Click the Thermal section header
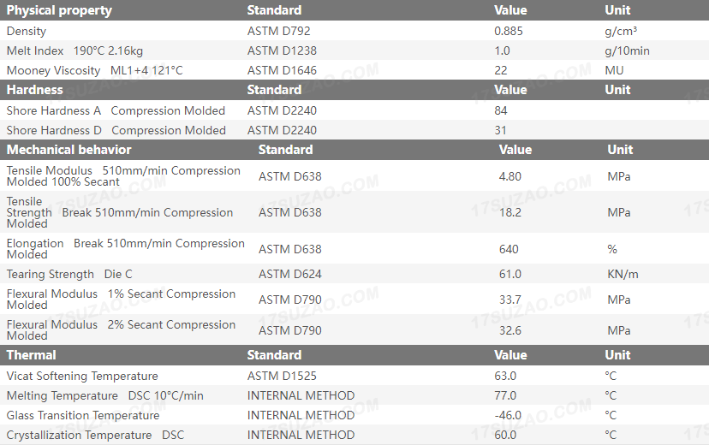The height and width of the screenshot is (445, 709). (x=32, y=355)
